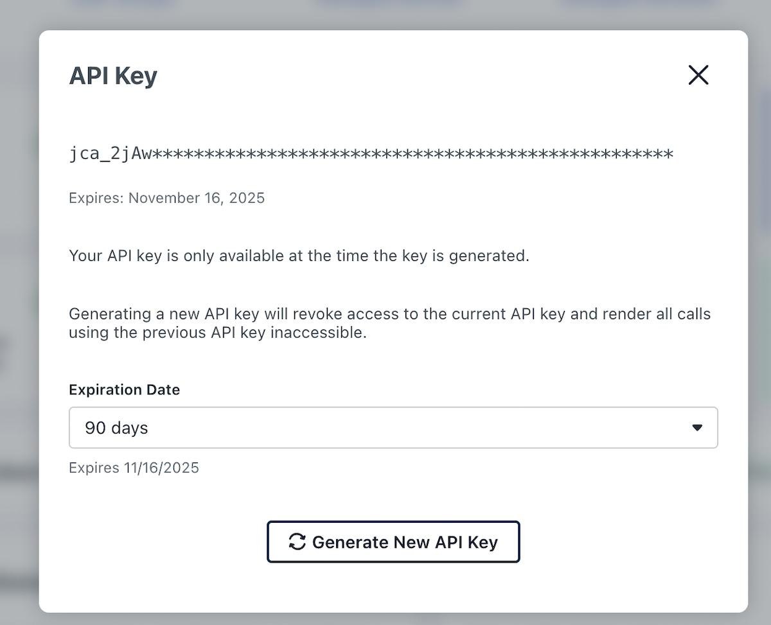Viewport: 771px width, 625px height.
Task: Close the API Key dialog
Action: [x=698, y=75]
